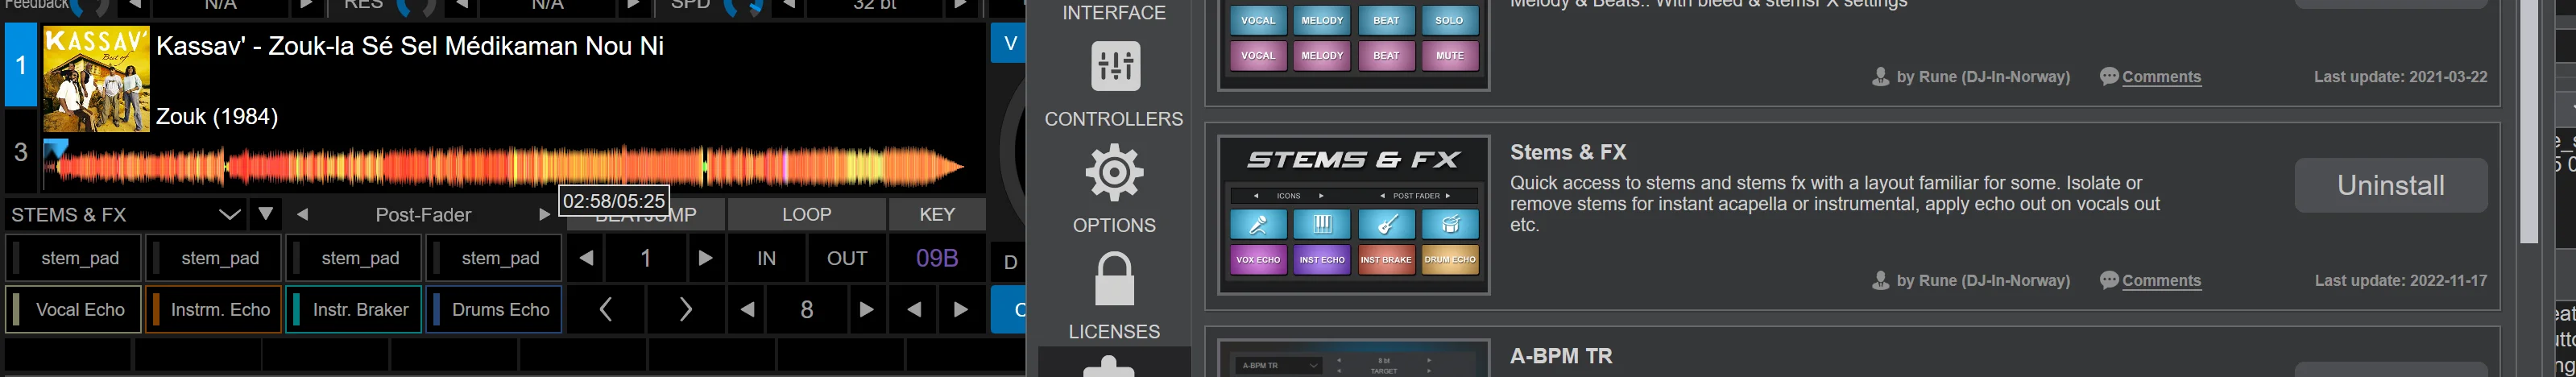Click the 09B key value
Screen dimensions: 2576x377
coord(937,258)
